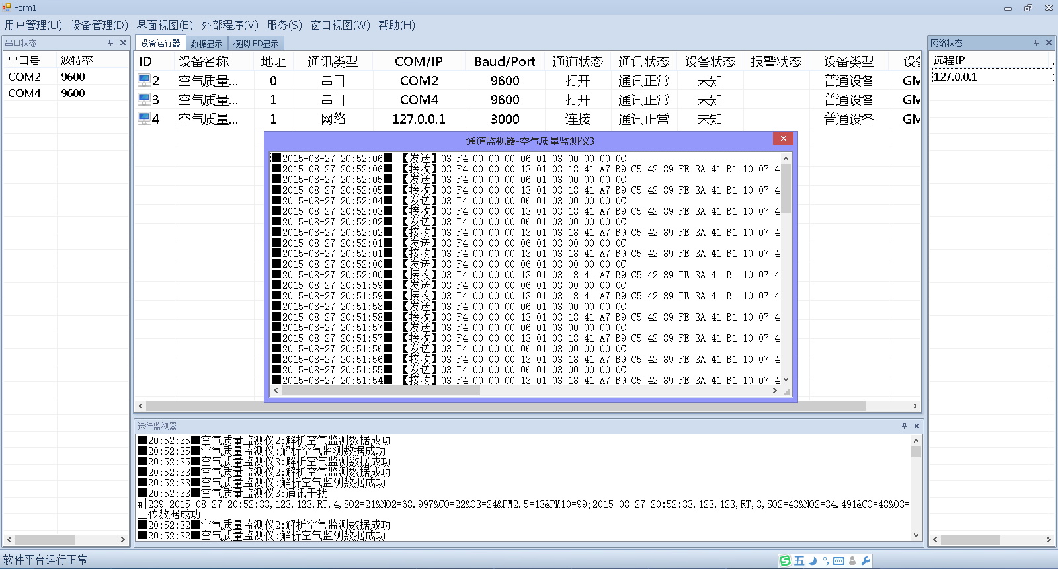1058x569 pixels.
Task: Open the 窗口视图(W) menu
Action: (340, 25)
